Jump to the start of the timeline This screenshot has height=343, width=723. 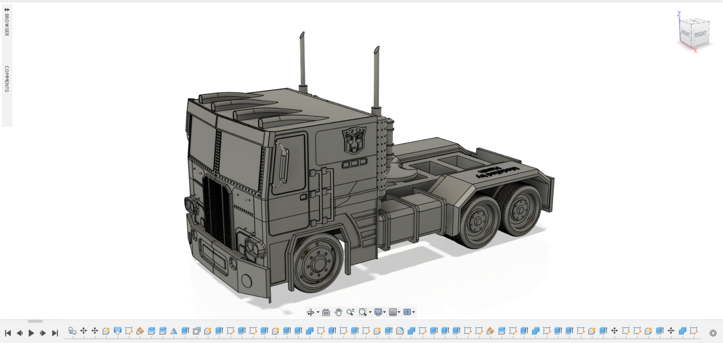point(8,333)
